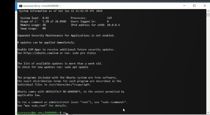This screenshot has width=210, height=115.
Task: Minimize the azureuser terminal window
Action: tap(184, 6)
